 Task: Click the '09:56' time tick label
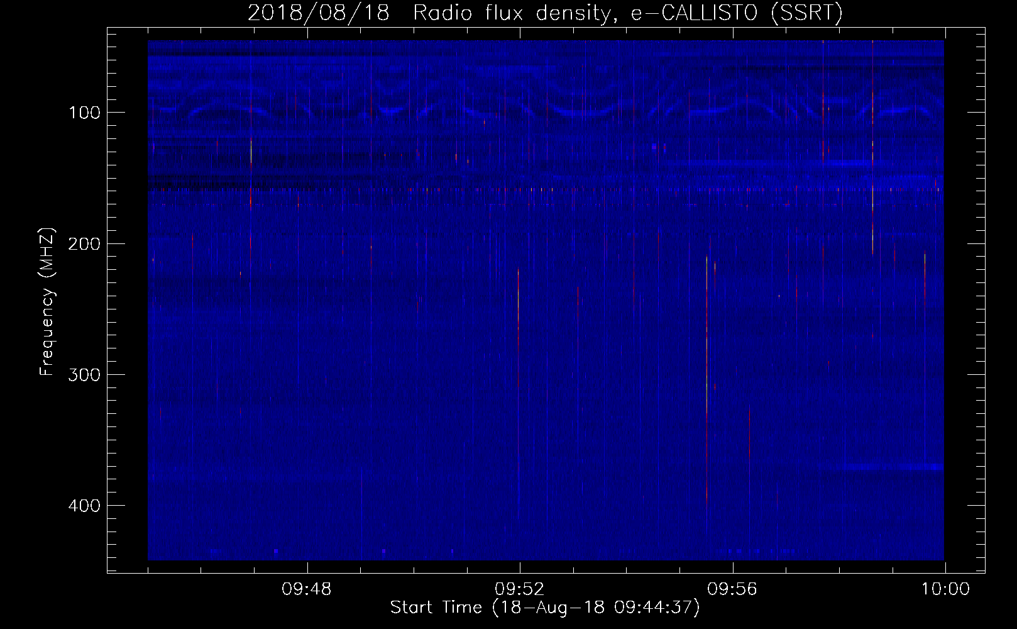732,589
